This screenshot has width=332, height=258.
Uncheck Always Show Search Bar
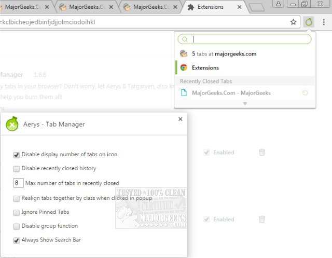[x=16, y=240]
